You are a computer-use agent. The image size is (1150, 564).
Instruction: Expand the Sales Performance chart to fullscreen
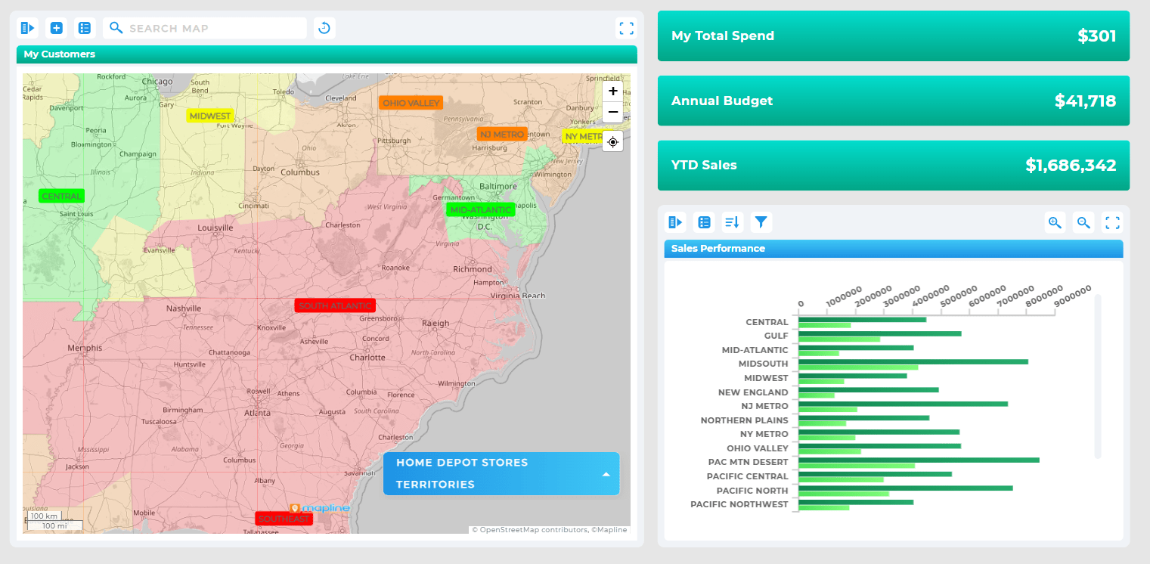[x=1112, y=222]
